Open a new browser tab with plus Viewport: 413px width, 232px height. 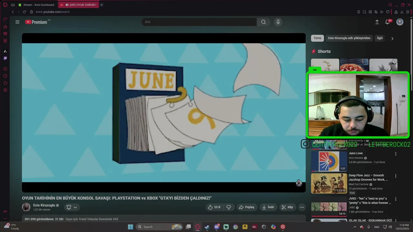click(102, 5)
